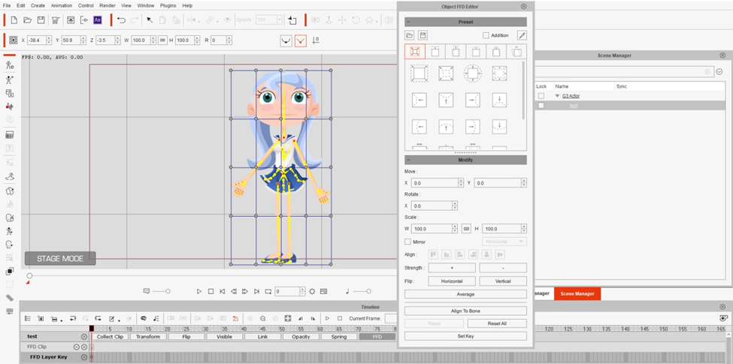Click the Set Key button
733x364 pixels.
tap(465, 336)
